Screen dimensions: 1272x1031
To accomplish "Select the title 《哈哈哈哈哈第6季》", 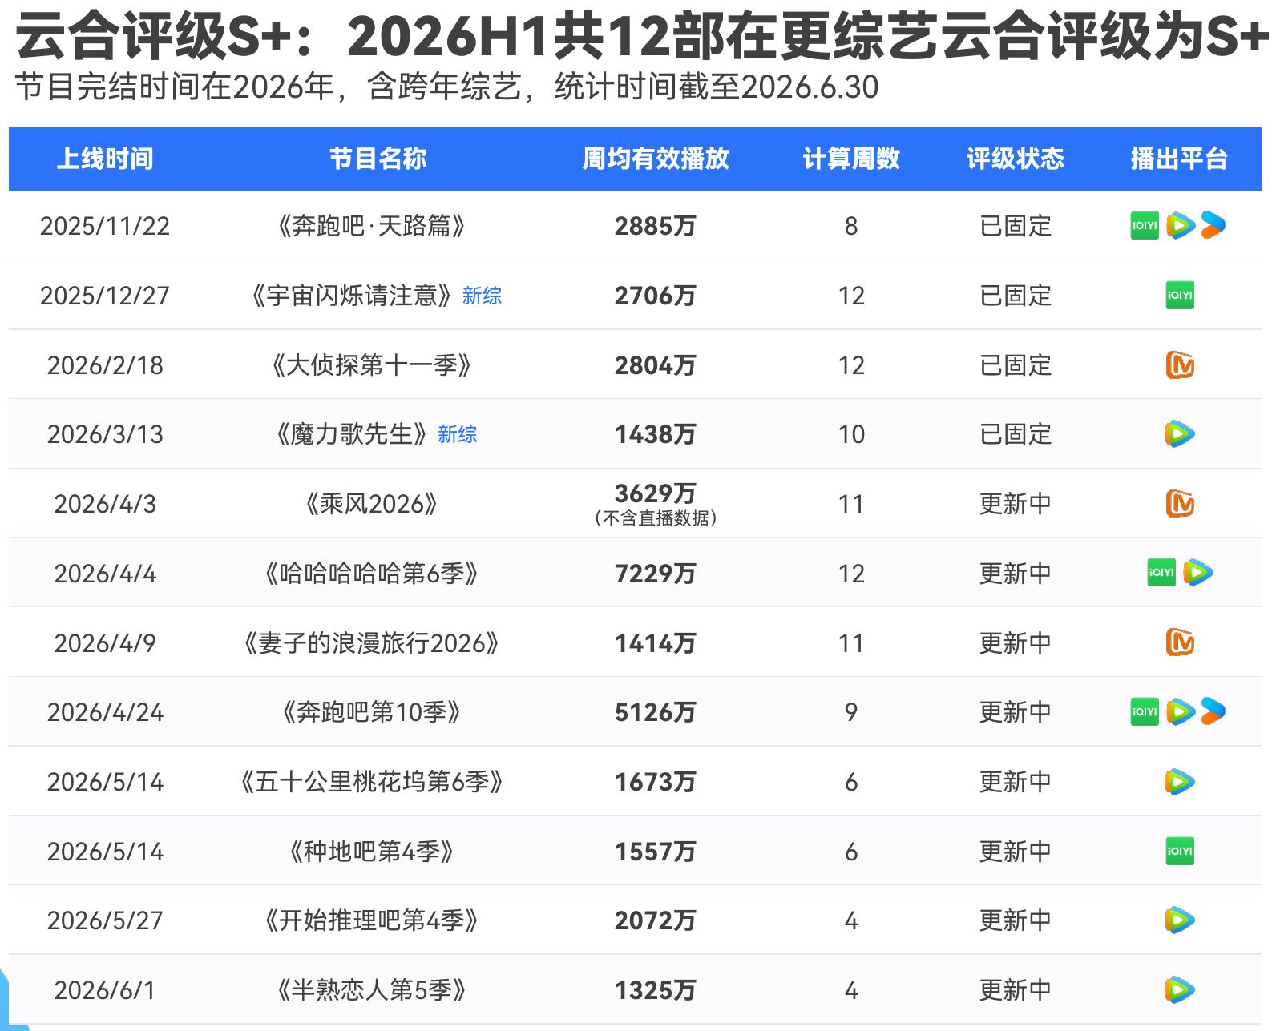I will coord(371,574).
